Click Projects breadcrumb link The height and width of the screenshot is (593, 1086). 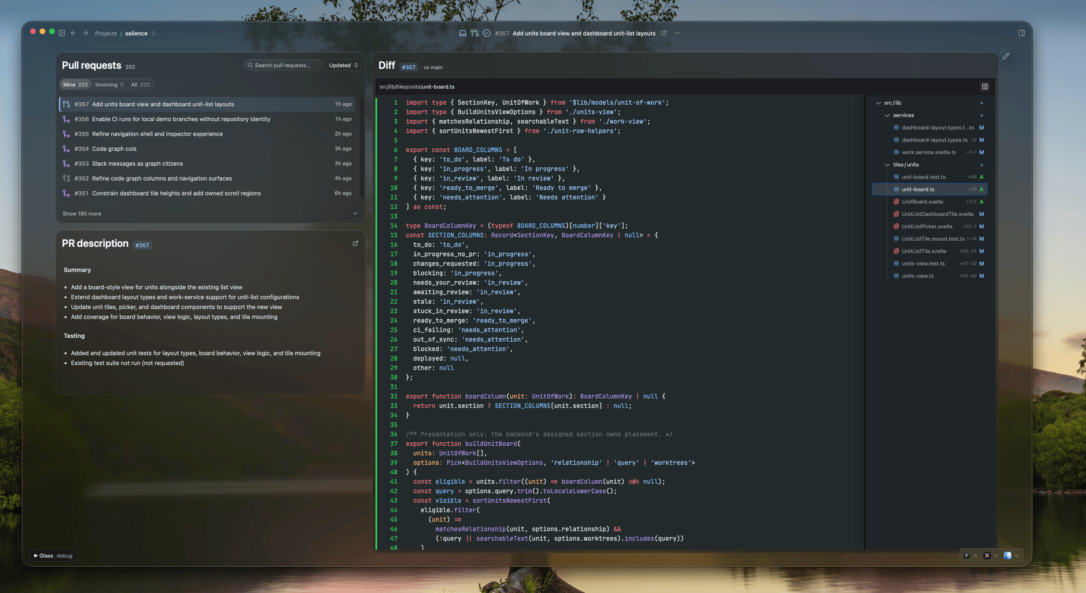point(106,33)
